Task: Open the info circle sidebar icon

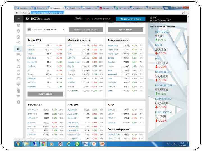Action: click(x=19, y=102)
